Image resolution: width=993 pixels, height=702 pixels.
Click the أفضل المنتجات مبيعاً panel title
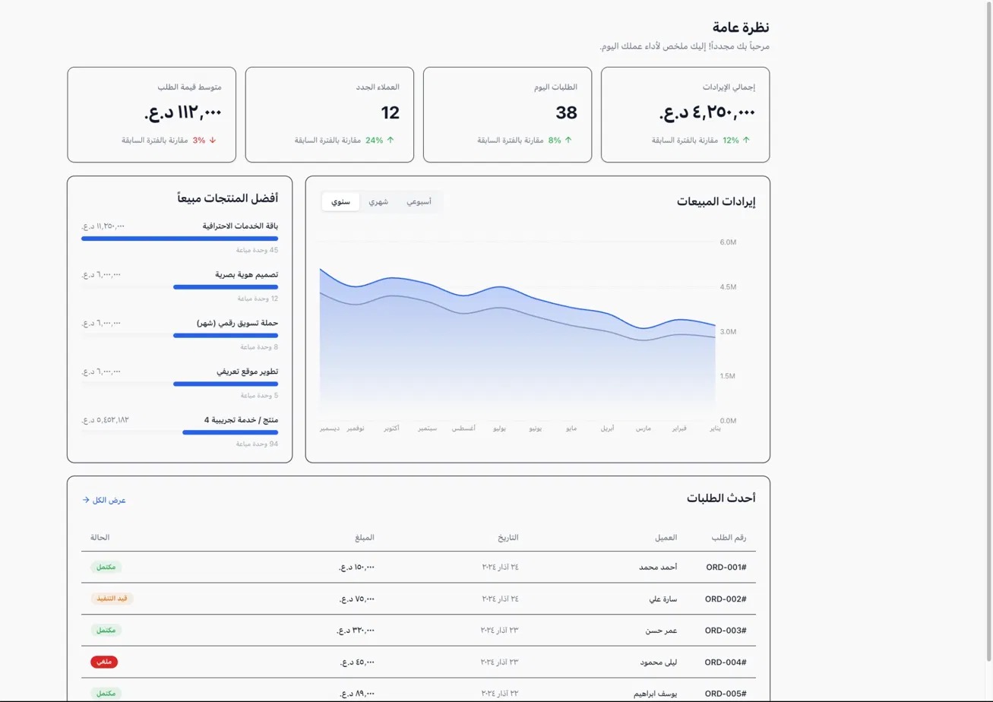point(228,198)
